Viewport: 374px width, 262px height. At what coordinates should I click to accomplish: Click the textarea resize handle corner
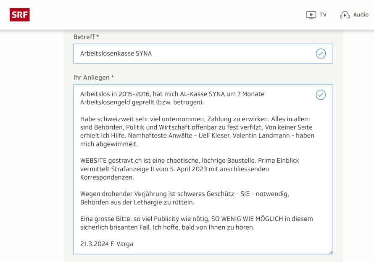pyautogui.click(x=331, y=252)
